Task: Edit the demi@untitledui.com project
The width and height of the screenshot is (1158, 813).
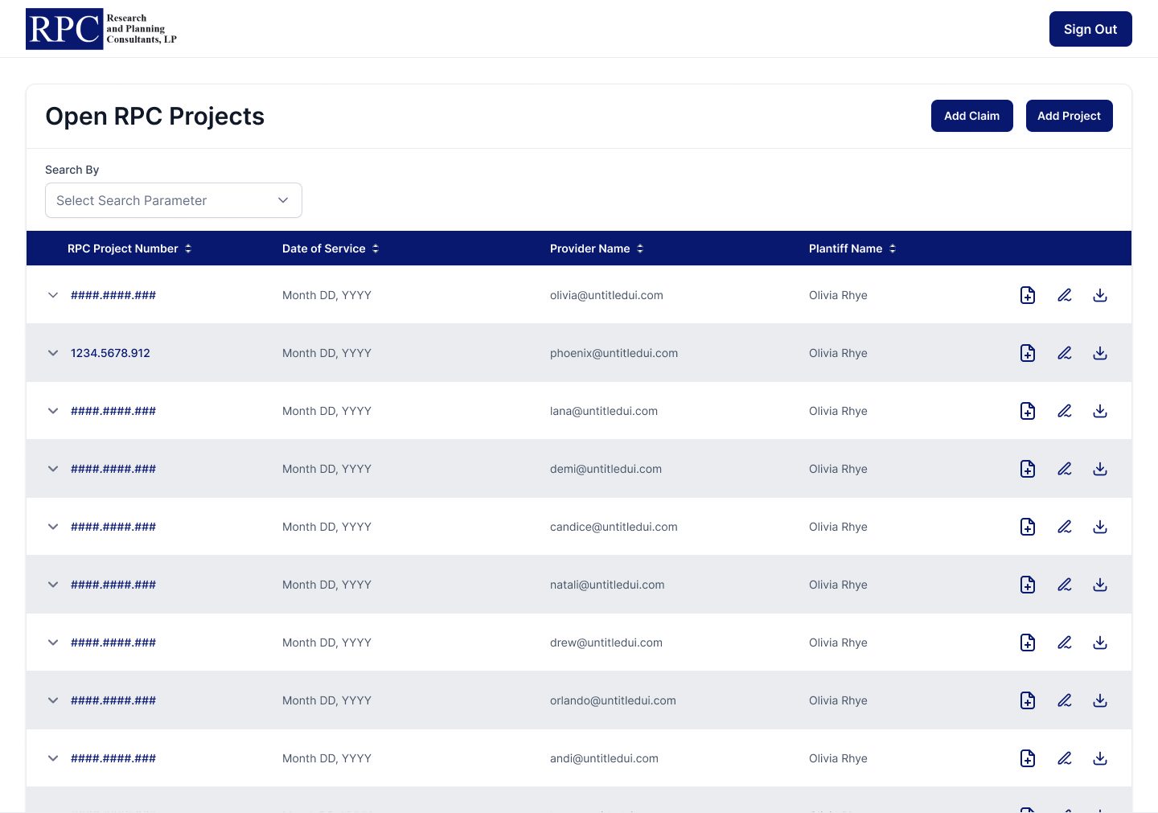Action: [x=1064, y=469]
